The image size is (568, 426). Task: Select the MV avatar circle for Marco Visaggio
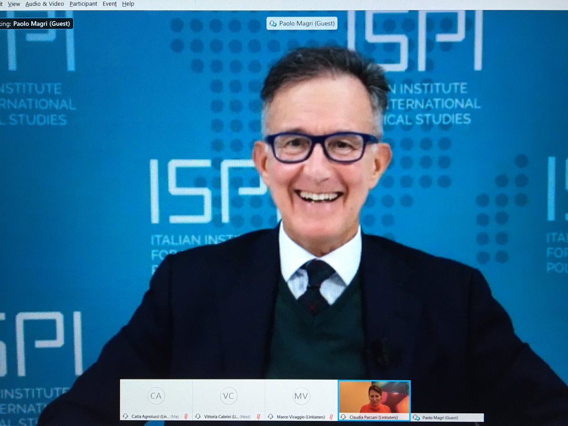coord(302,395)
